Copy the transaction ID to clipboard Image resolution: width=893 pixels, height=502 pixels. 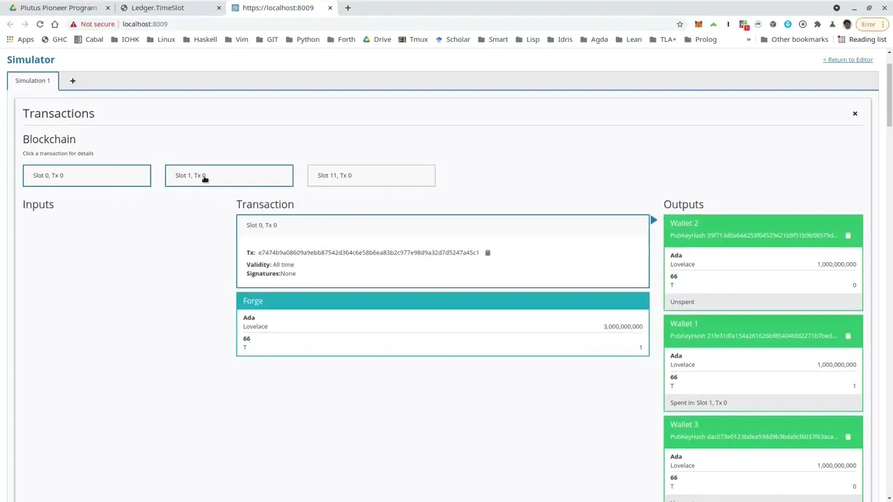point(488,252)
